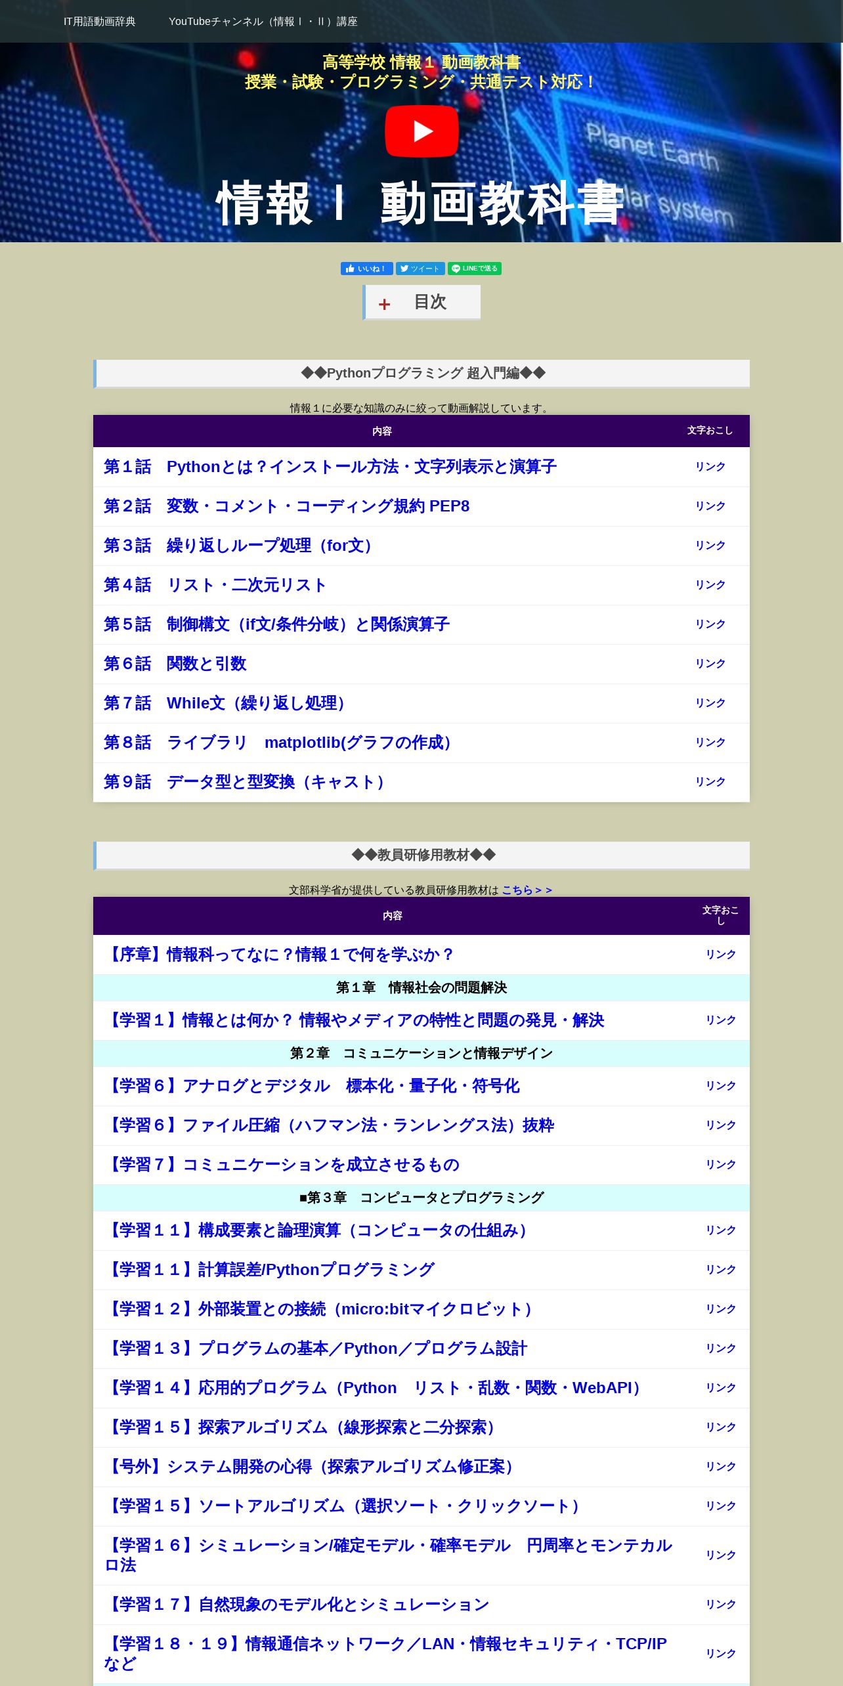This screenshot has width=843, height=1686.
Task: Open 【学習17】自然現象のモデル化 lesson
Action: 297,1605
